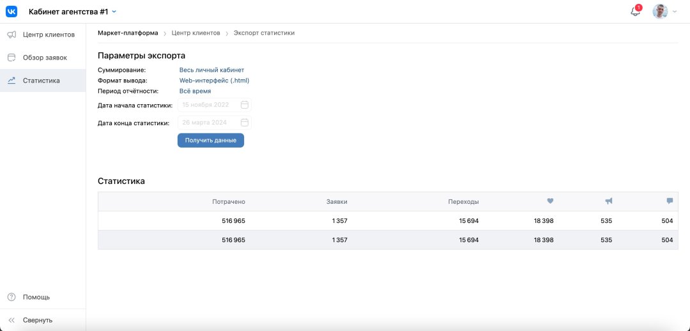
Task: Click the start date input field
Action: [x=210, y=105]
